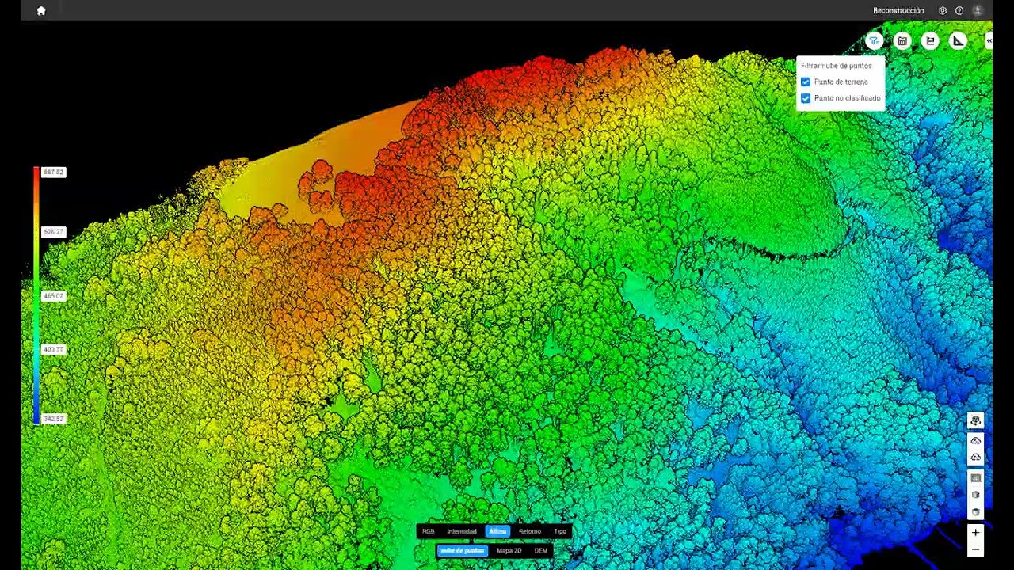Switch coloring to Tipo
This screenshot has width=1014, height=570.
pyautogui.click(x=560, y=531)
